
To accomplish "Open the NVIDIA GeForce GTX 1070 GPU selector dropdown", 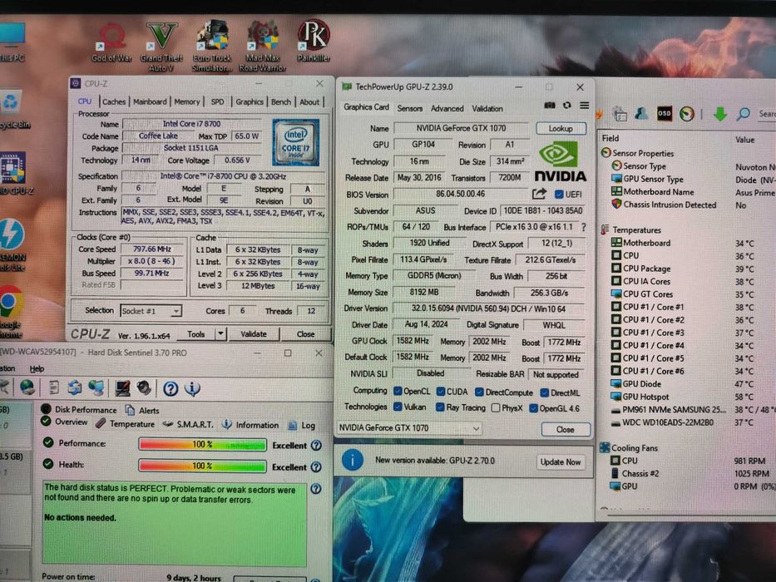I will pos(408,427).
